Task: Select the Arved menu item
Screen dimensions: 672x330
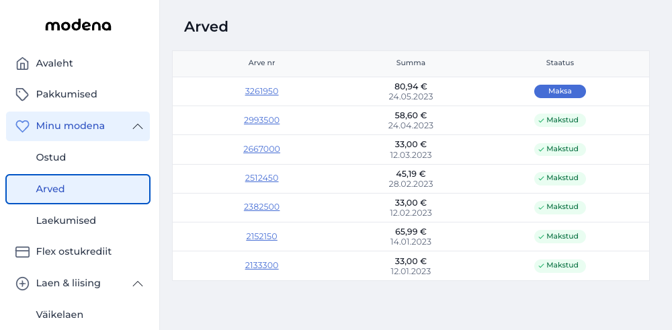Action: [78, 189]
